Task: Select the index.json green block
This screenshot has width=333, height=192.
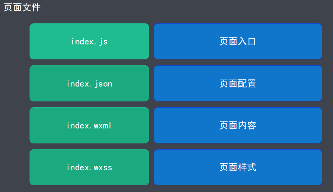Action: pyautogui.click(x=89, y=83)
